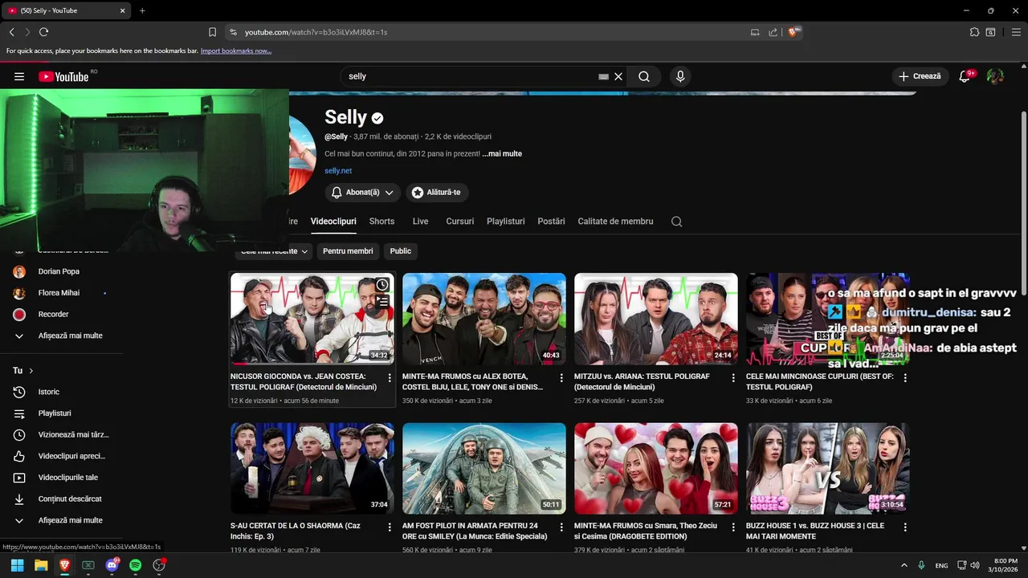Screen dimensions: 1028x578
Task: Reload the page in the browser
Action: [43, 32]
